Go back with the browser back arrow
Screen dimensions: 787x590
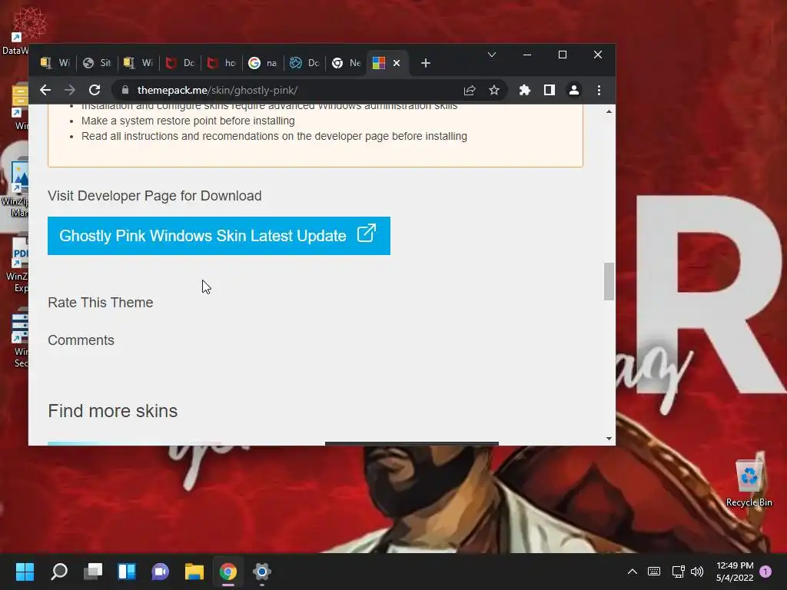[x=45, y=91]
